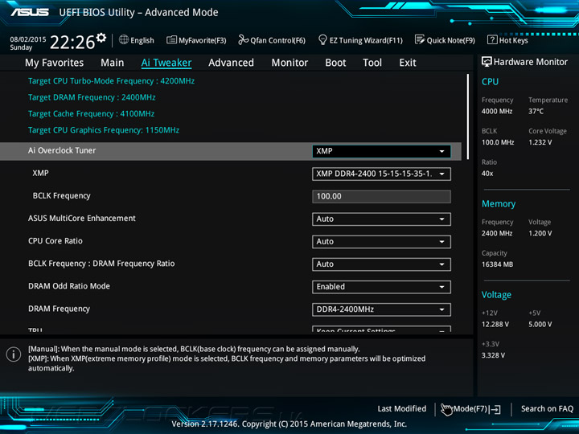Open the Monitor tab
Screen dimensions: 579x434
point(289,63)
